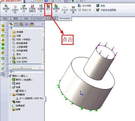Open the dropdown arrow under 连接顾问
Image resolution: width=135 pixels, height=121 pixels.
pos(41,15)
